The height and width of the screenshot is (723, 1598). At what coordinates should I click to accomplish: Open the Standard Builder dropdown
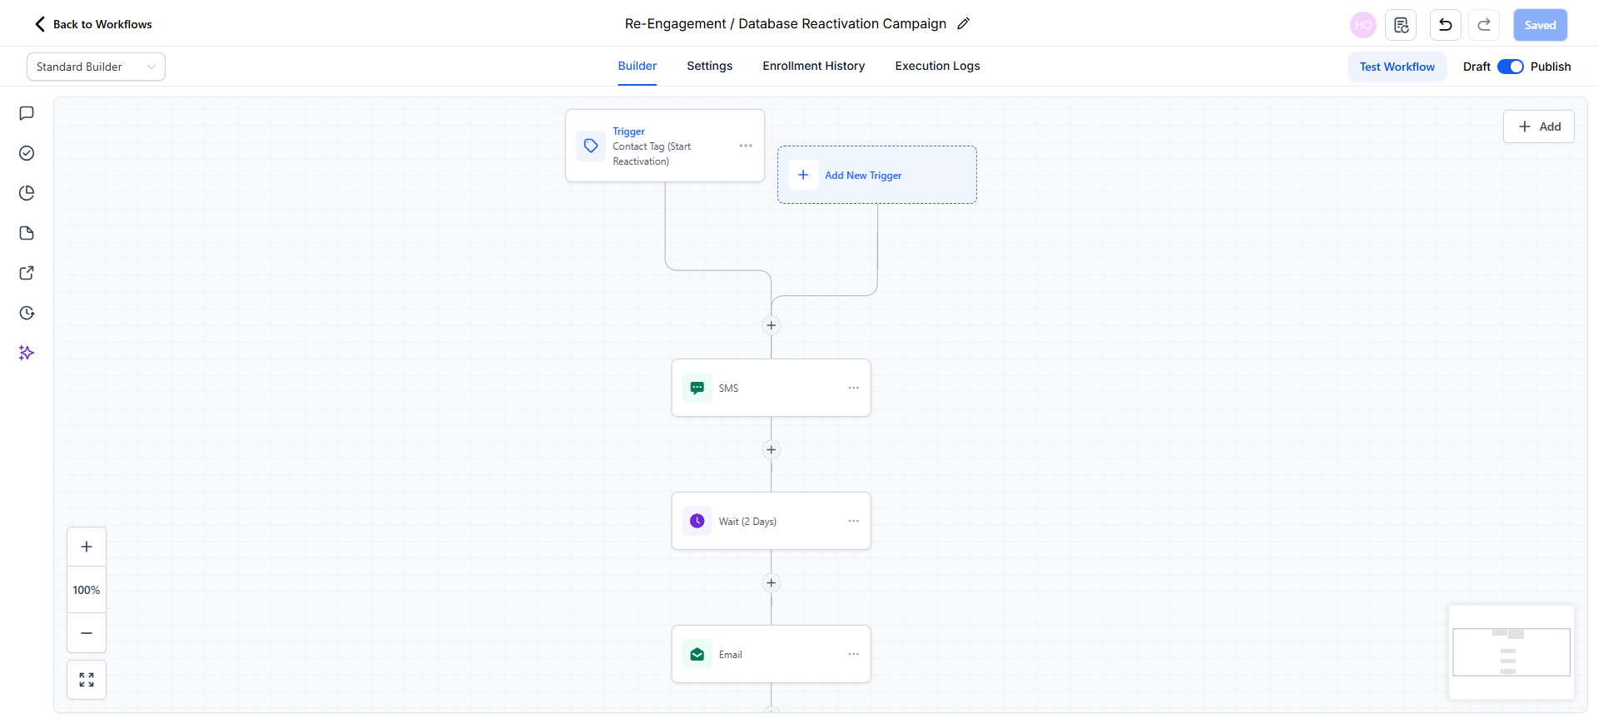[96, 67]
